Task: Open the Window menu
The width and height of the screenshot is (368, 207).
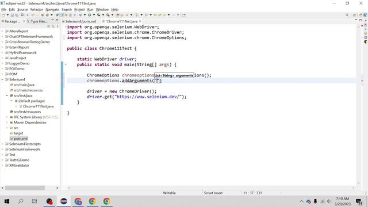Action: (x=102, y=10)
